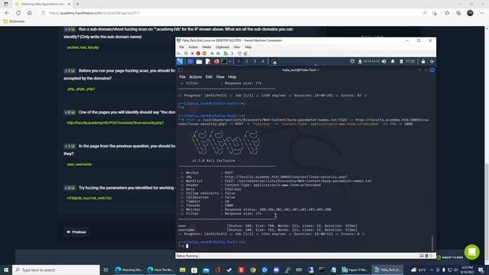489x275 pixels.
Task: Switch to the Hyper-V Manager taskbar button
Action: (x=355, y=270)
